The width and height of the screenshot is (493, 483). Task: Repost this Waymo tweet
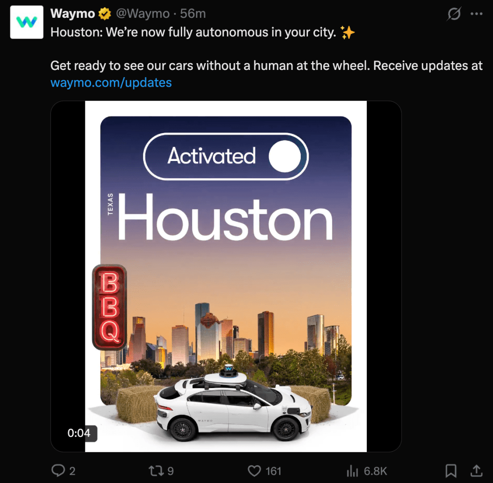pos(156,471)
